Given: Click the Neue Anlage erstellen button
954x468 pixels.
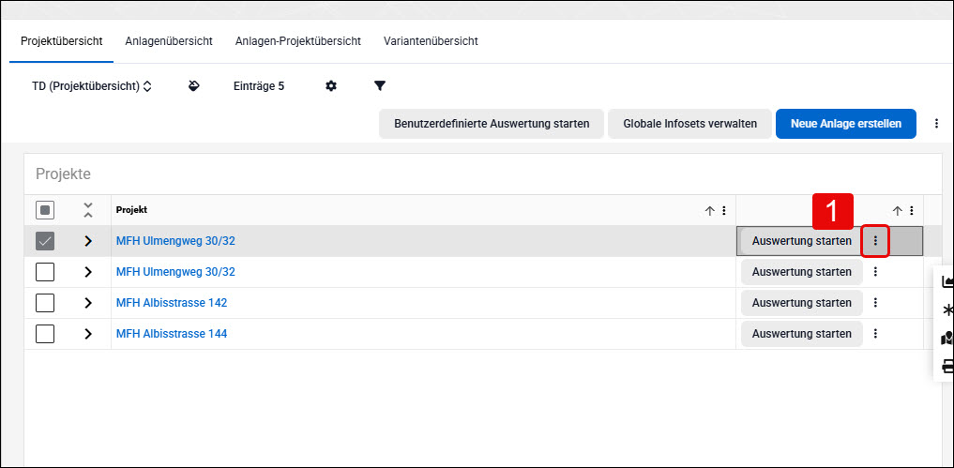Looking at the screenshot, I should pos(846,124).
